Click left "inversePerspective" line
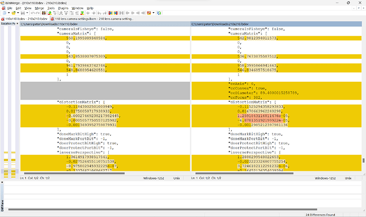 pyautogui.click(x=83, y=152)
